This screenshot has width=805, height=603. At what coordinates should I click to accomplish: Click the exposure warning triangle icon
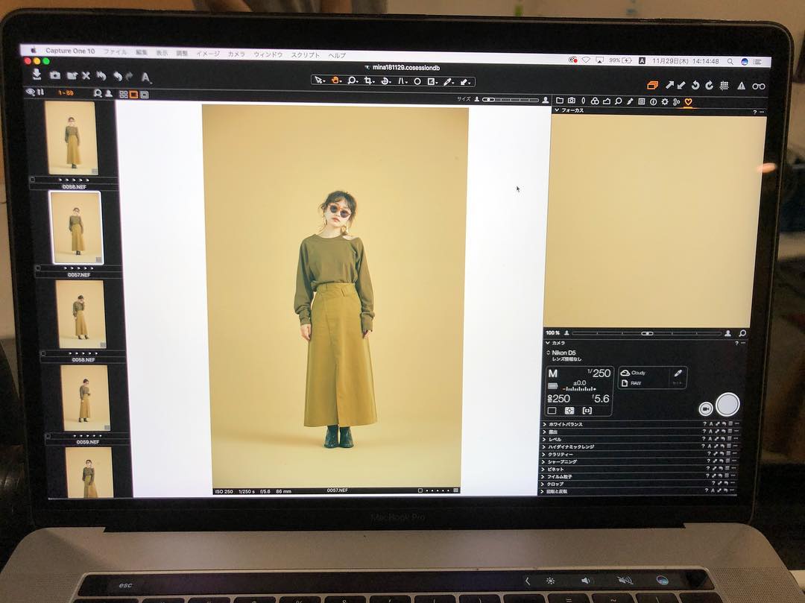pos(741,86)
